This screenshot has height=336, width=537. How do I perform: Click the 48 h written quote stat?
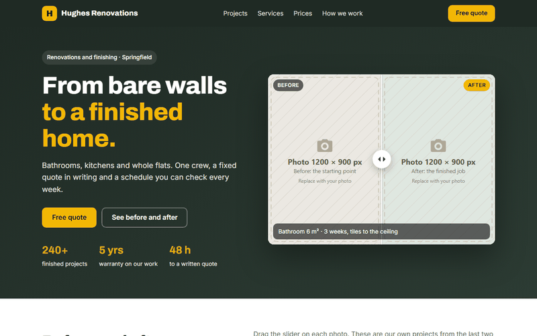pos(193,256)
